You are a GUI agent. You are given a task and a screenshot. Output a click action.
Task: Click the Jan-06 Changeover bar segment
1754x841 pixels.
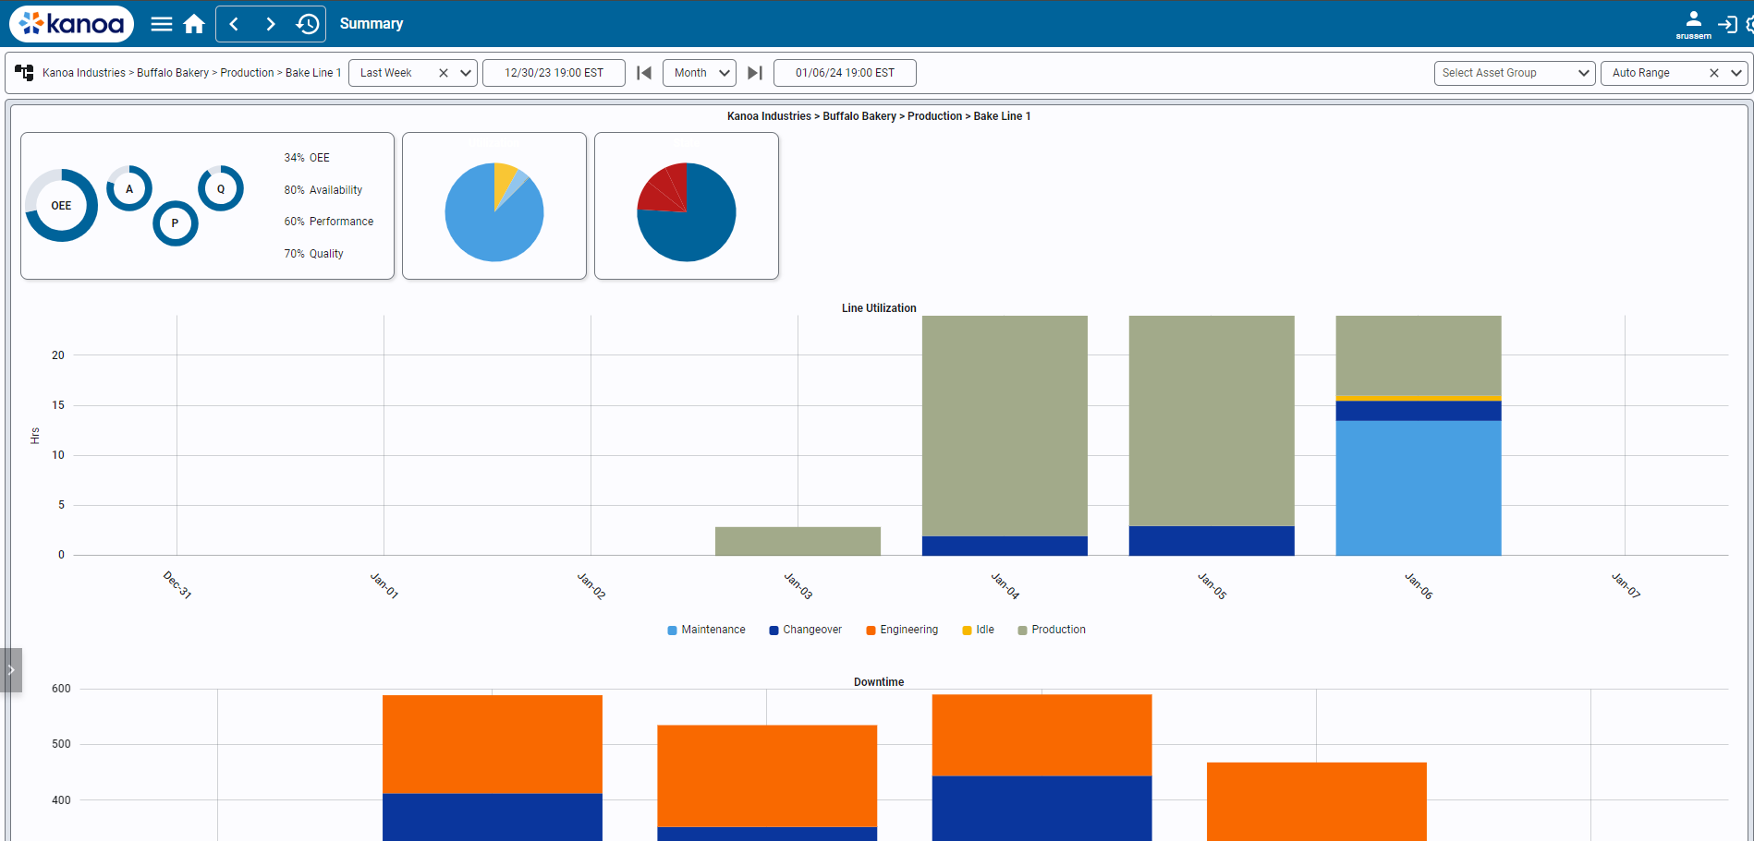pos(1419,411)
